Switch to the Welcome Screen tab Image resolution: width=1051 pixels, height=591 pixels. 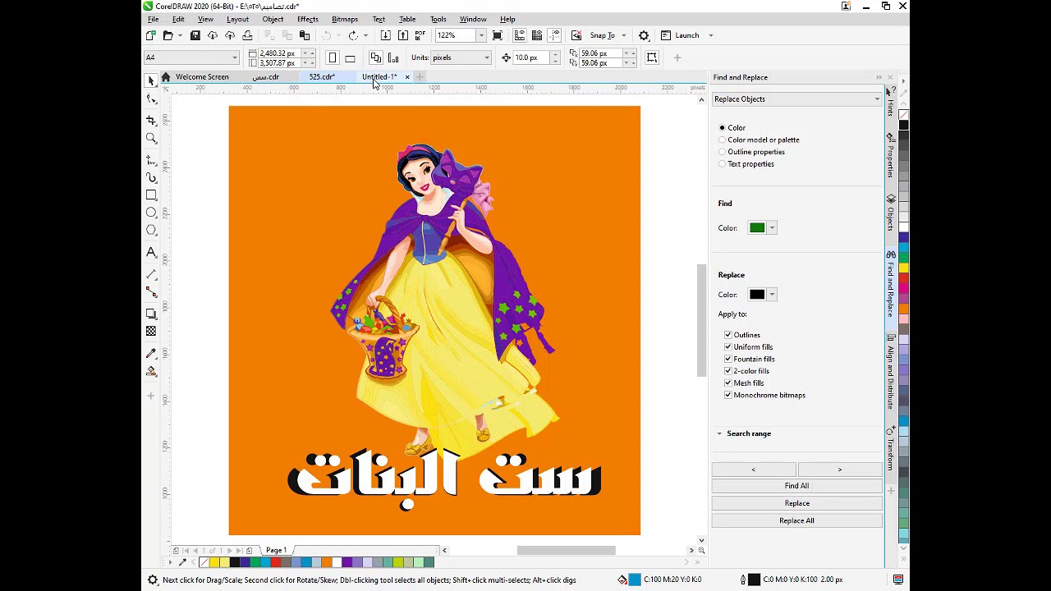[x=202, y=77]
